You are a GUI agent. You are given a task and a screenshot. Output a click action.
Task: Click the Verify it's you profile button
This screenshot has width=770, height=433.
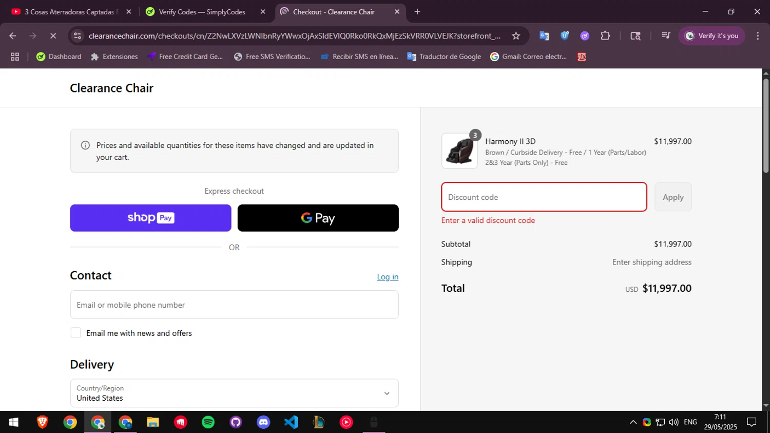point(711,36)
